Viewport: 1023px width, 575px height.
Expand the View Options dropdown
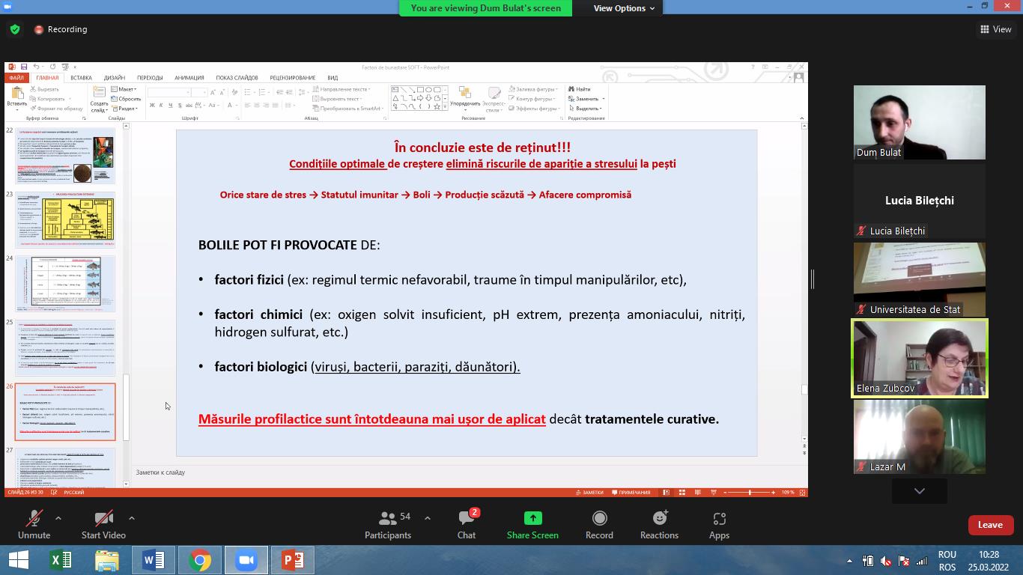click(x=624, y=8)
